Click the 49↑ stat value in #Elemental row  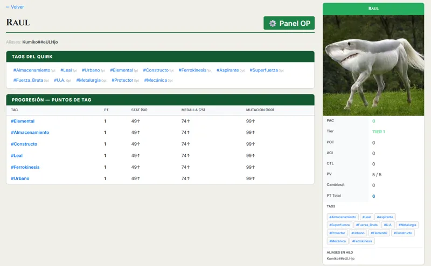click(x=136, y=121)
